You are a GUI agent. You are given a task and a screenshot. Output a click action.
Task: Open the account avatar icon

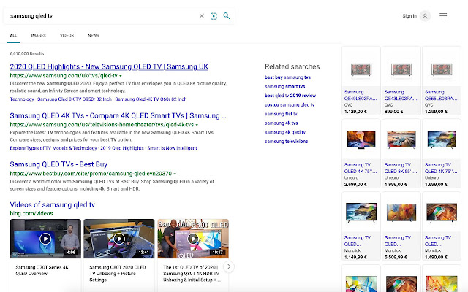[x=425, y=16]
